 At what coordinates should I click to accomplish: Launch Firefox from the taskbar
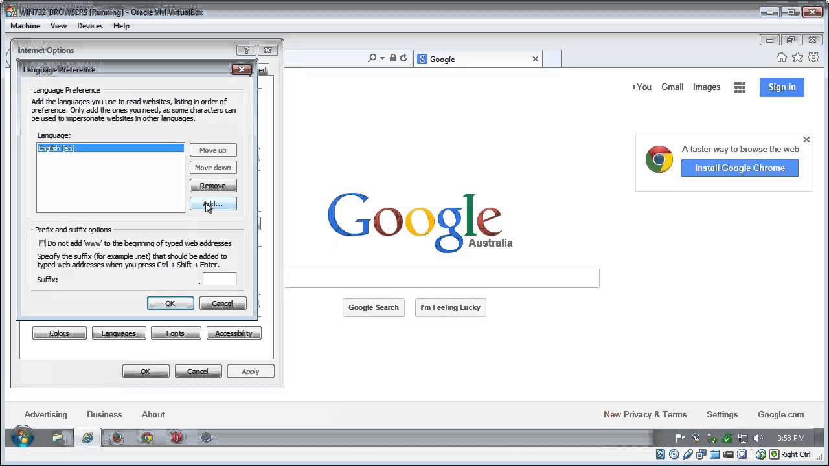pos(117,438)
